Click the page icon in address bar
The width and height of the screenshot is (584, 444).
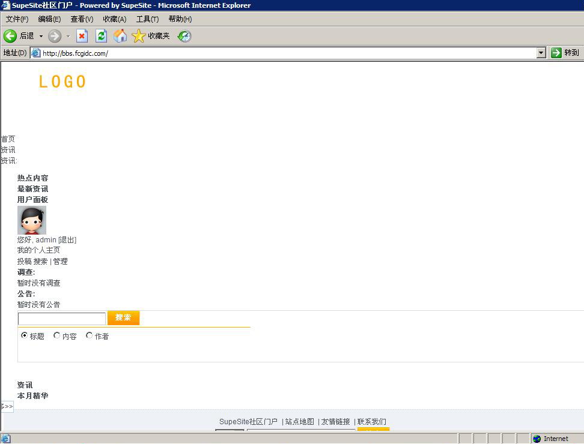(x=36, y=53)
